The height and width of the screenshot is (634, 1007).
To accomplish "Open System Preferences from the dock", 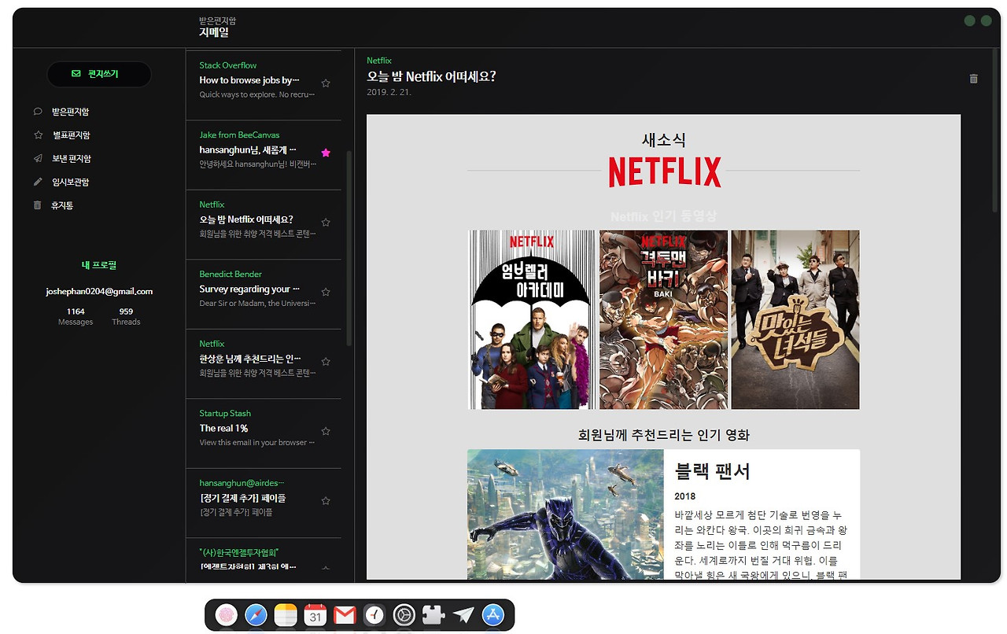I will [404, 615].
